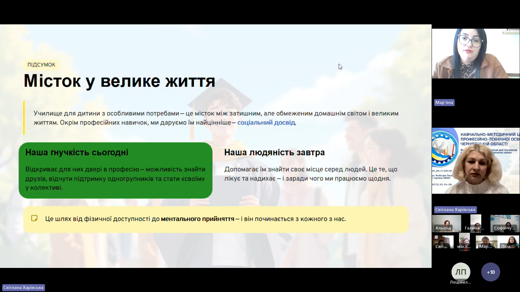The height and width of the screenshot is (292, 520).
Task: Click the ПІДСУМОК tag on slide
Action: [x=41, y=65]
